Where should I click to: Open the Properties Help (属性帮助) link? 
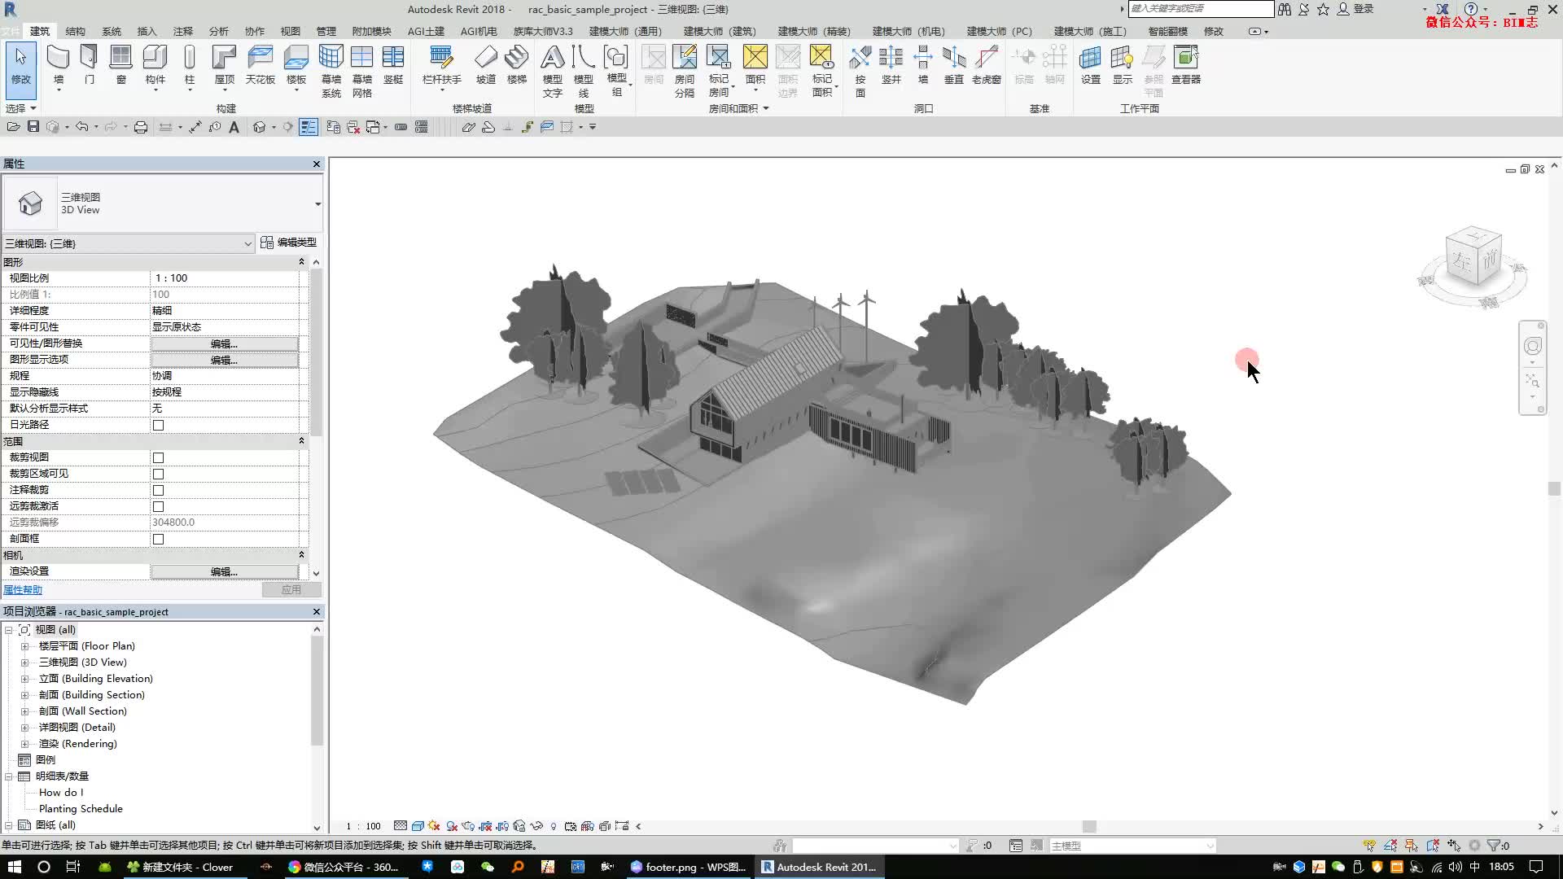[23, 590]
